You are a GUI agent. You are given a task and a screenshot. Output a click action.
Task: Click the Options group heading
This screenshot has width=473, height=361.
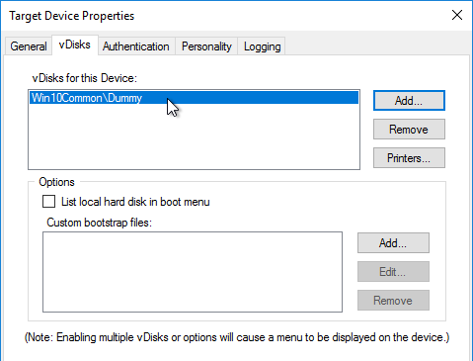[x=56, y=182]
